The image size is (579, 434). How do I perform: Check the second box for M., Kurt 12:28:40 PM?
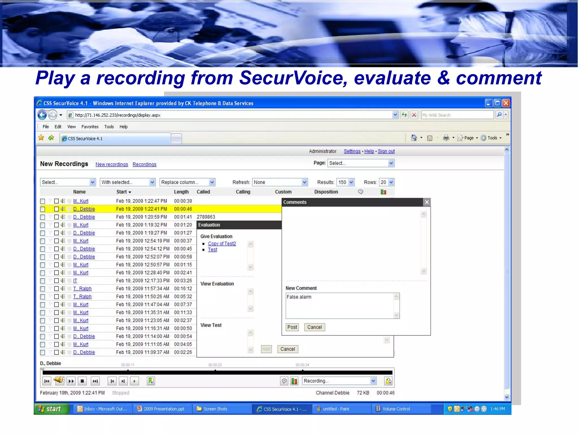point(57,273)
